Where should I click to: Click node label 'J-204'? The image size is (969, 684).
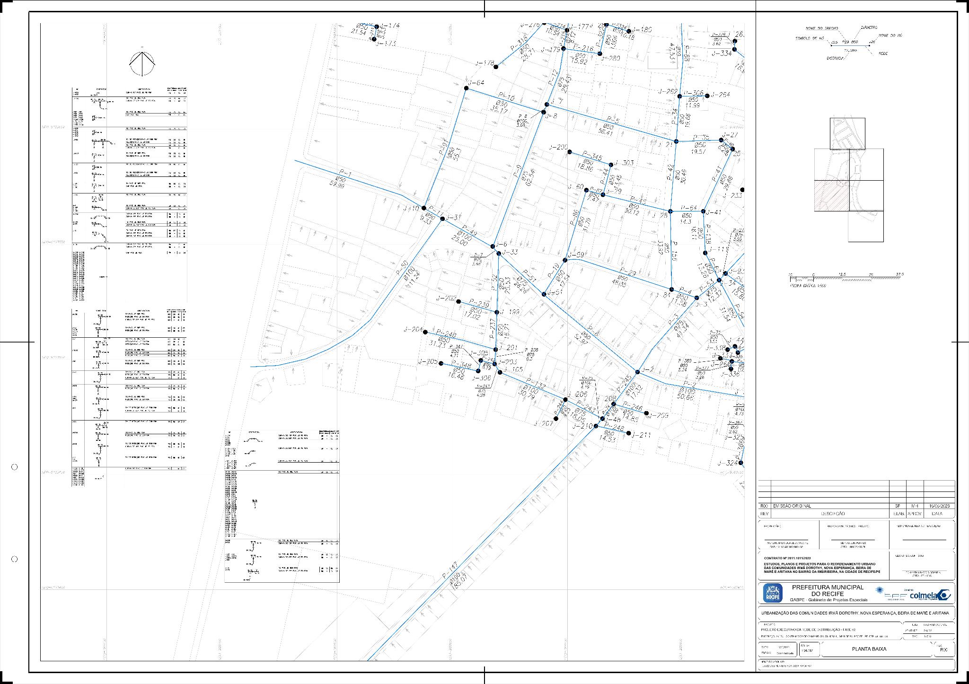[x=413, y=330]
